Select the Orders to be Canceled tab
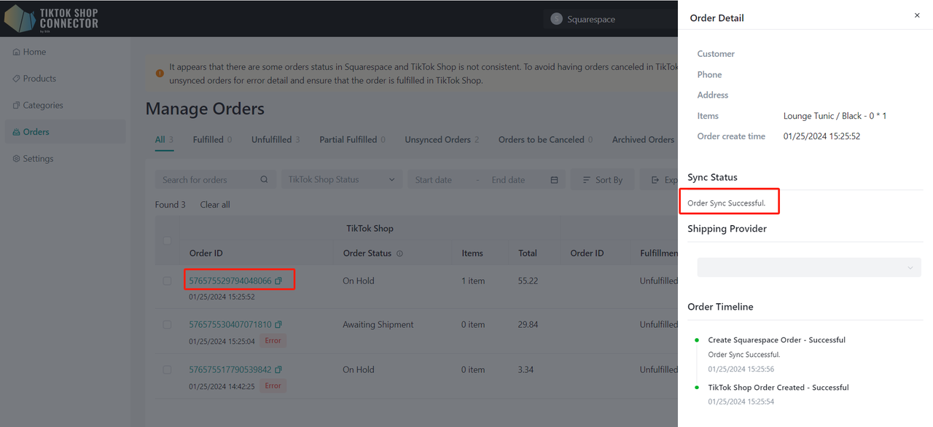933x427 pixels. pos(545,140)
